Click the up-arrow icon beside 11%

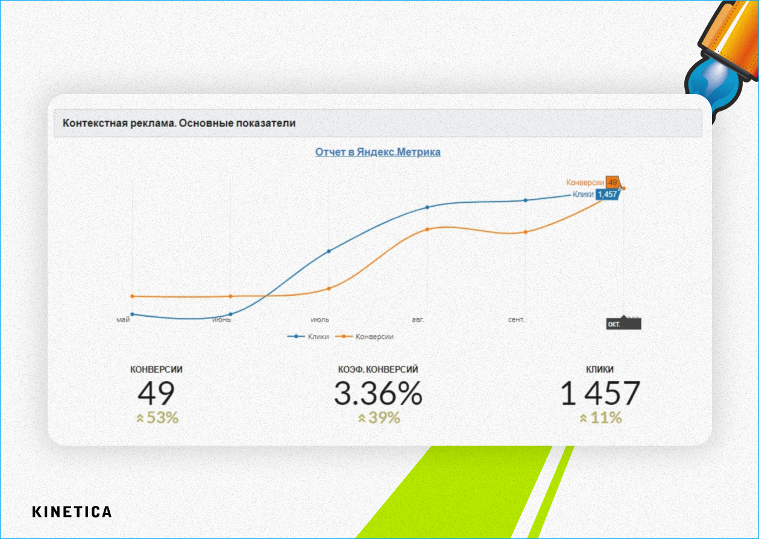coord(584,418)
